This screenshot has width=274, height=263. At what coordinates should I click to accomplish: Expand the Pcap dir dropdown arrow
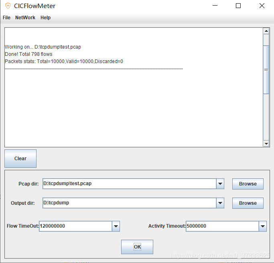[x=220, y=183]
